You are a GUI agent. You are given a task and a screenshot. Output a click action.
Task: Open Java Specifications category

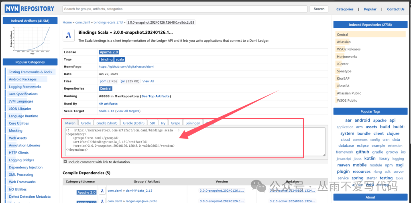pyautogui.click(x=23, y=94)
